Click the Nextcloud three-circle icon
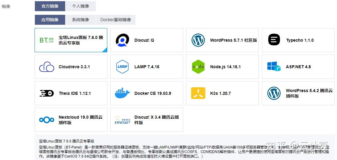The height and width of the screenshot is (160, 337). [47, 120]
